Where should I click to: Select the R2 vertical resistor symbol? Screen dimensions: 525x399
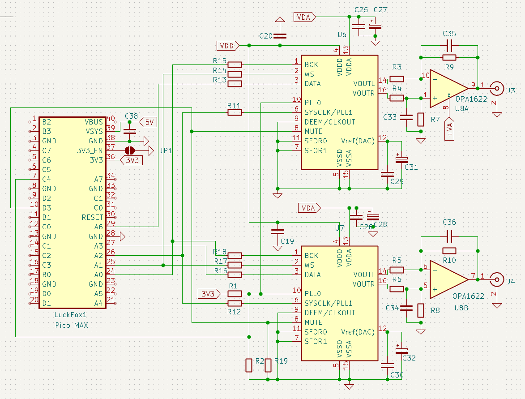pyautogui.click(x=249, y=365)
